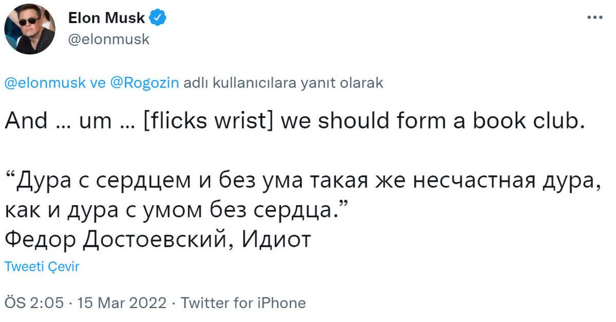This screenshot has width=616, height=322.
Task: Click the Elon Musk display name
Action: 106,17
